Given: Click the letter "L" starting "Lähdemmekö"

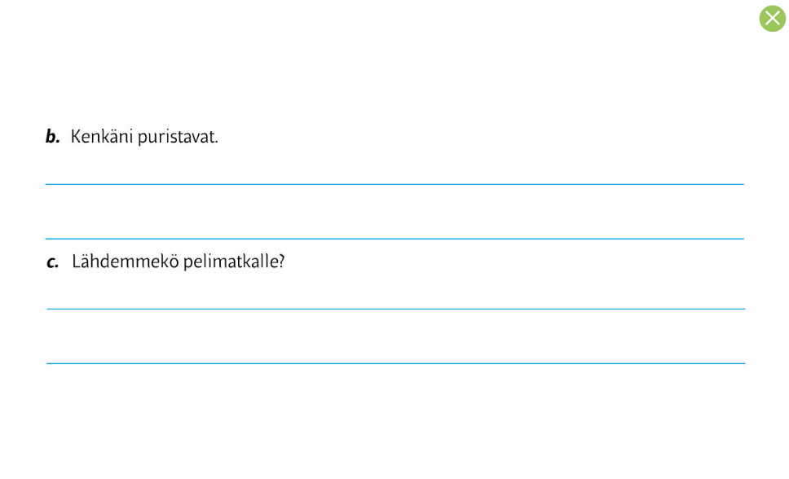Looking at the screenshot, I should 76,262.
